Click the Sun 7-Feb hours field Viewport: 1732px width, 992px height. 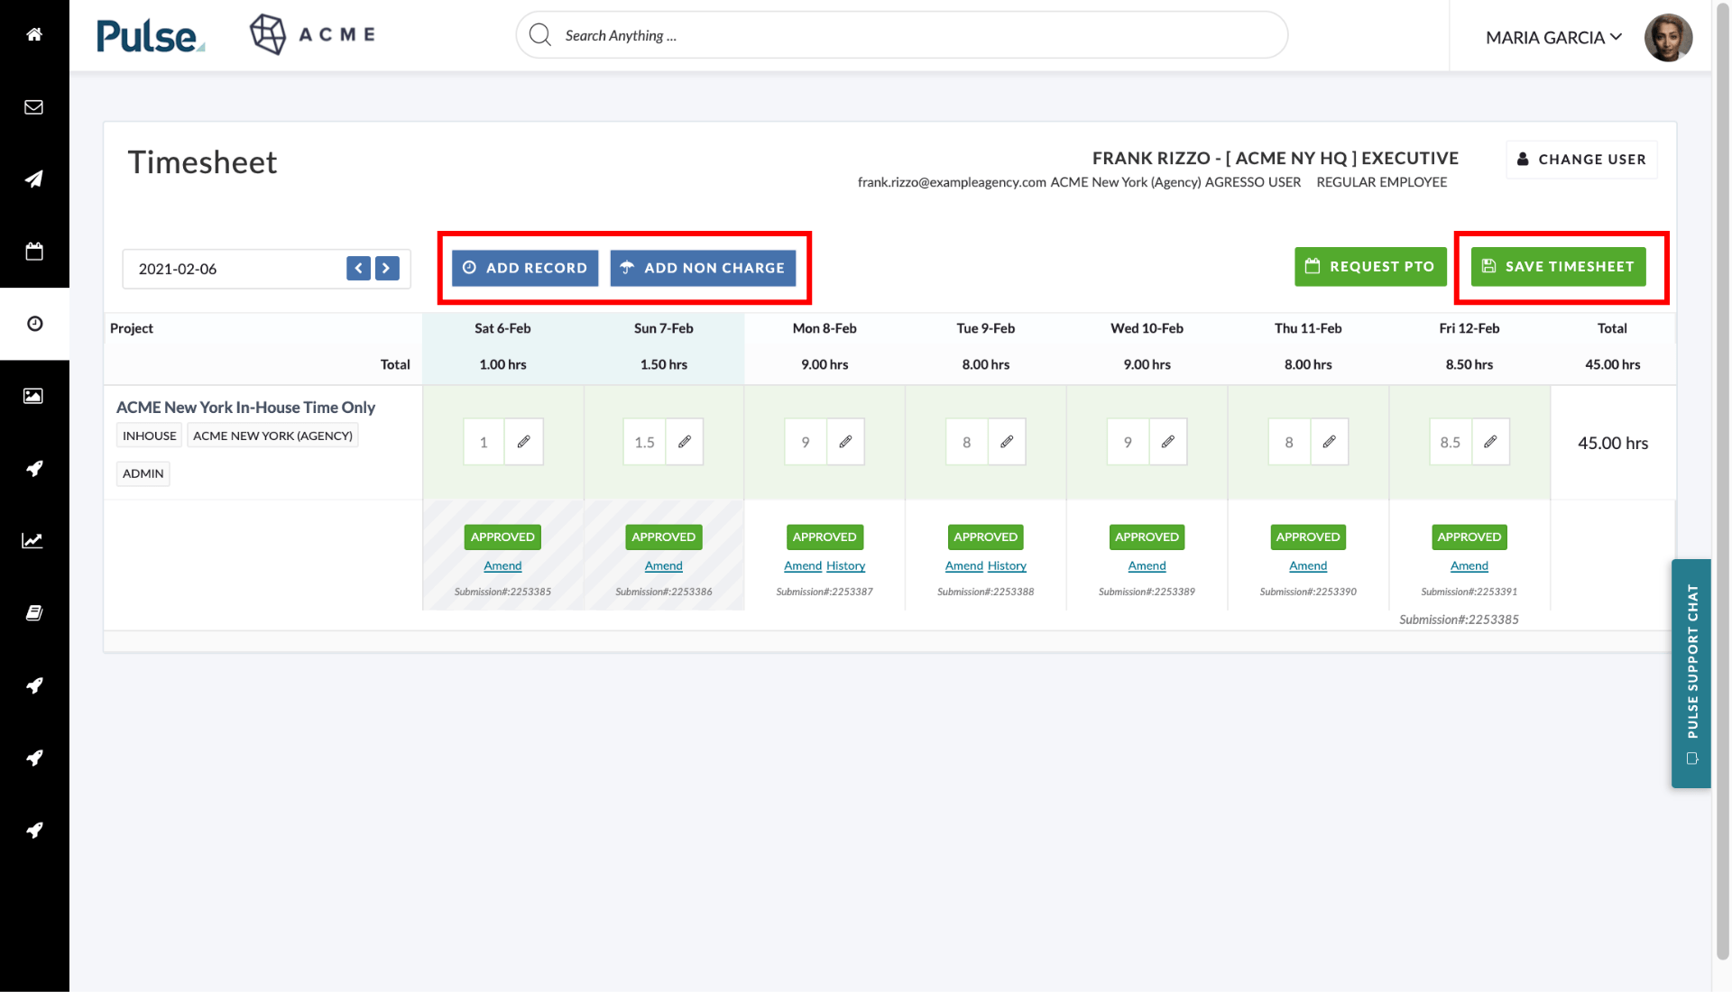644,442
